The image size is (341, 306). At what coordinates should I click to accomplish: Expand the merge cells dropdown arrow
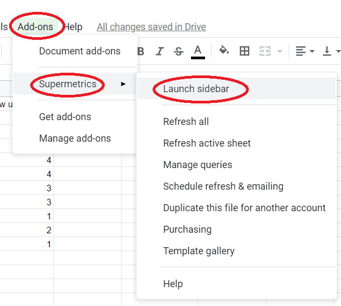279,52
